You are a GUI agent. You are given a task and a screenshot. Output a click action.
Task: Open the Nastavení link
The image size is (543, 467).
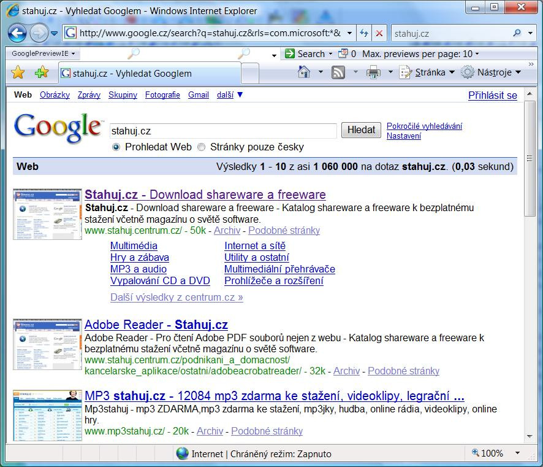(x=404, y=136)
